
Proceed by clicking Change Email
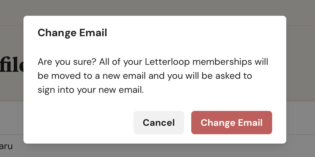(232, 123)
